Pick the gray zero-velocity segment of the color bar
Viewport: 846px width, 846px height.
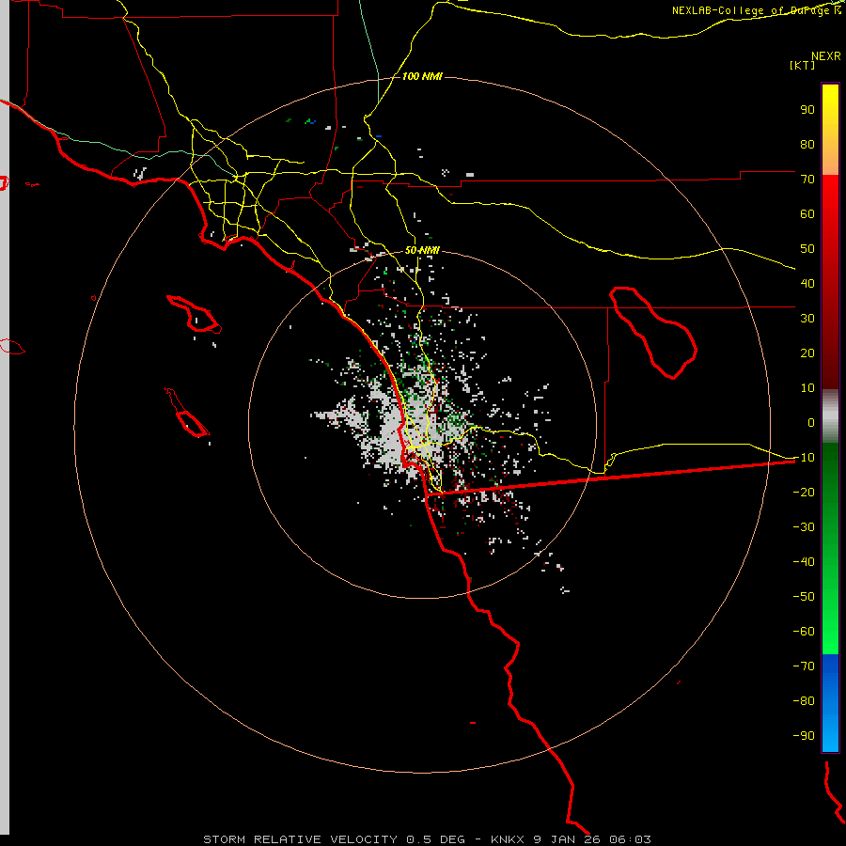tap(830, 416)
